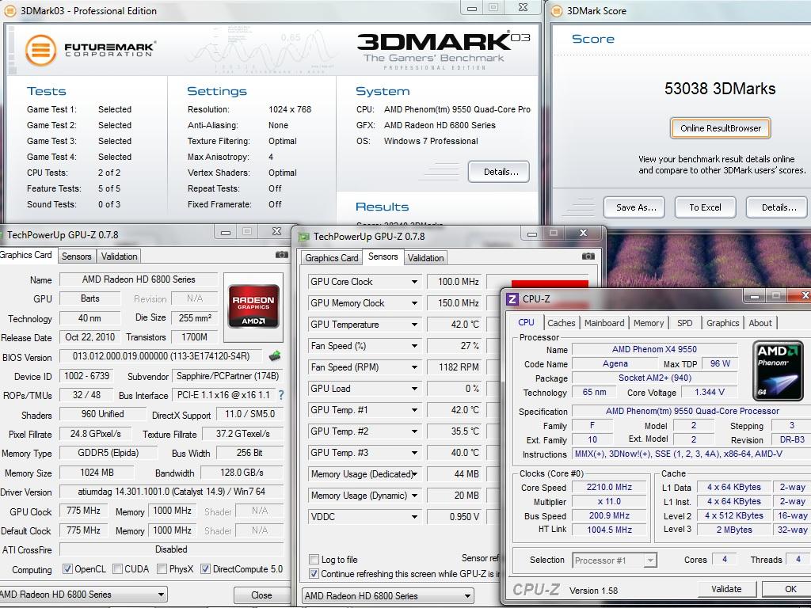Screen dimensions: 811x608
Task: Click the GPU Temp. #2 value 35.5 °C
Action: click(x=453, y=431)
